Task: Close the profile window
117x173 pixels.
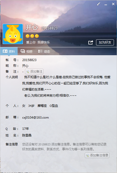Action: pos(113,4)
